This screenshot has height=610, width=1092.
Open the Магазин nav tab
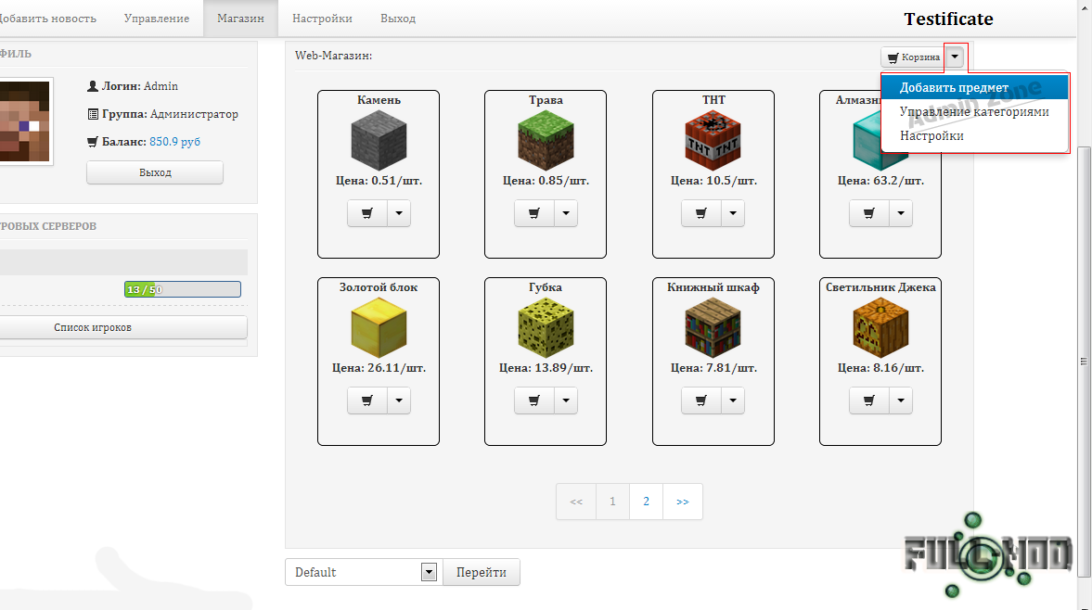pyautogui.click(x=241, y=19)
